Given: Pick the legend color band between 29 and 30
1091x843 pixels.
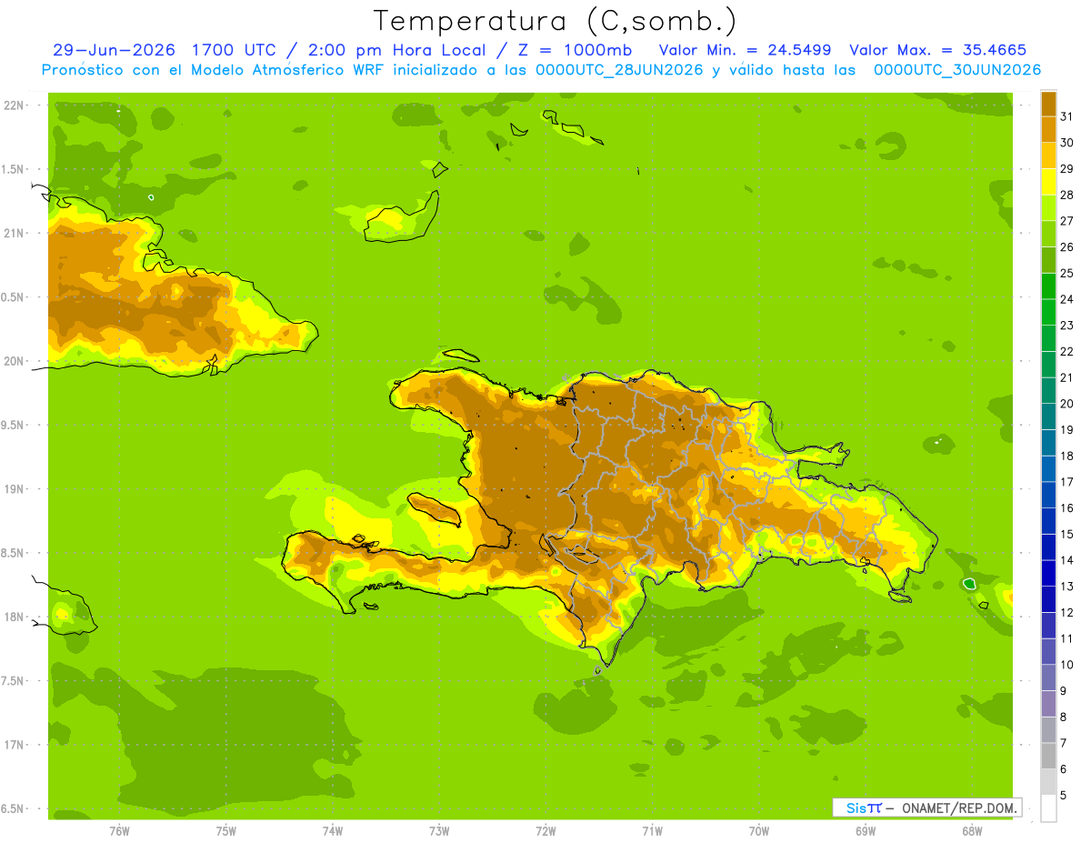Looking at the screenshot, I should click(1048, 155).
